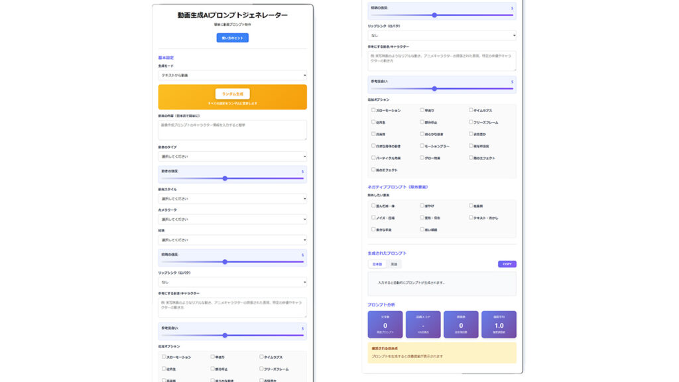The width and height of the screenshot is (679, 382).
Task: Tick the ノイズ・圧縮 exclusion checkbox
Action: [x=374, y=218]
